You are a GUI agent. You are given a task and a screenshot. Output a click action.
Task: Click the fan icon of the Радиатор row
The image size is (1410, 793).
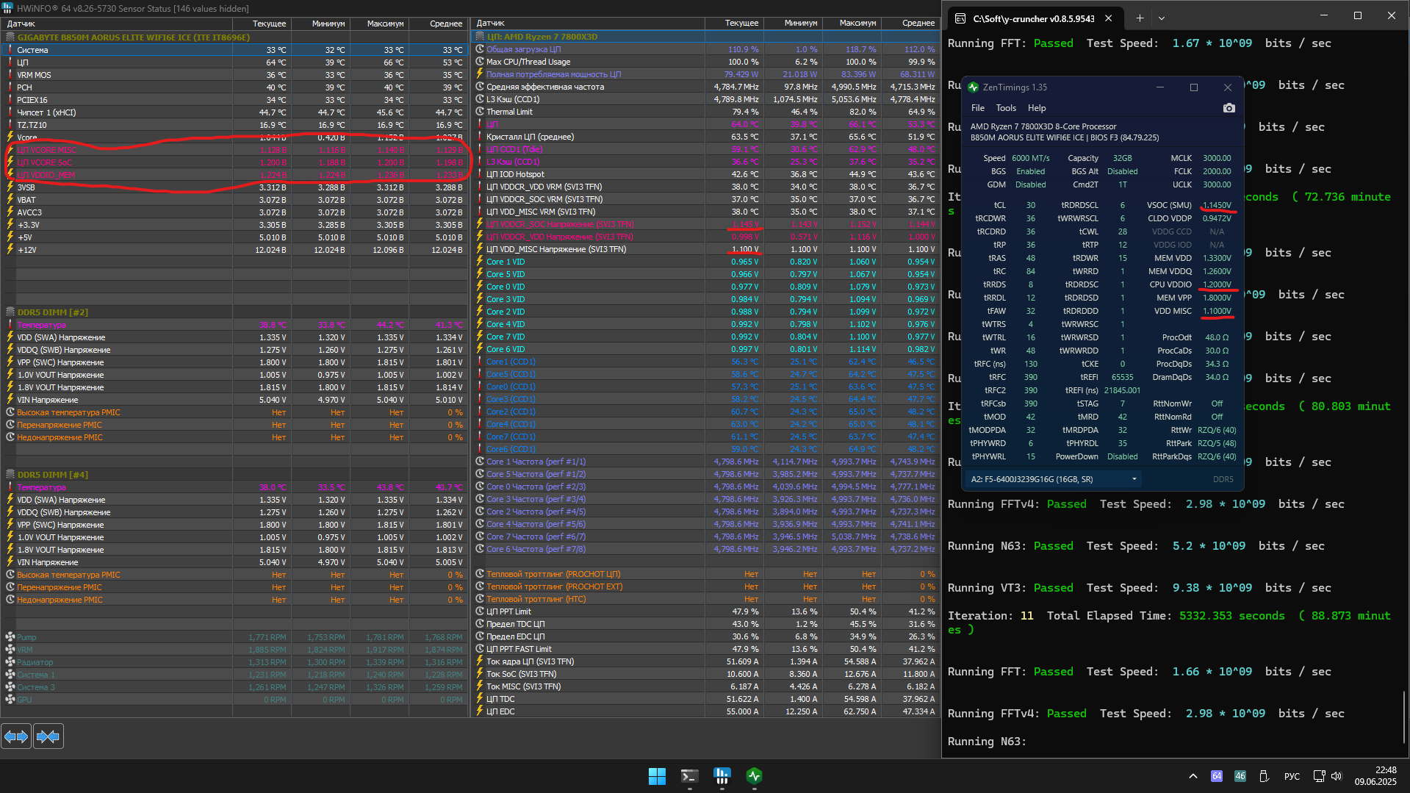pos(10,662)
